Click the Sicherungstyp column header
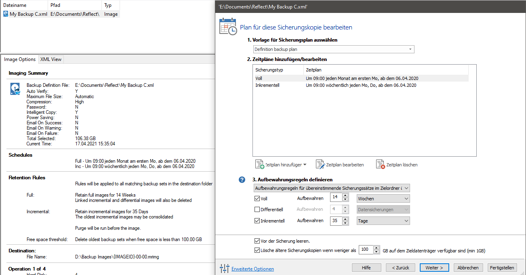This screenshot has width=526, height=275. coord(278,70)
